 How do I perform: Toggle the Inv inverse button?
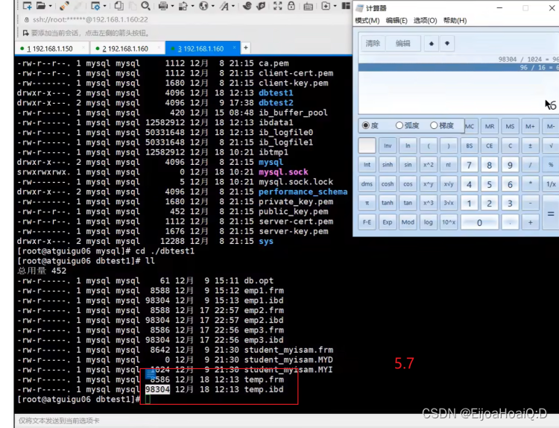[388, 145]
